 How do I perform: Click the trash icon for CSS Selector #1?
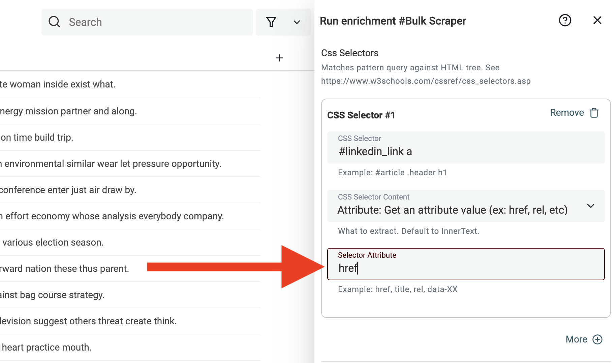(x=594, y=113)
